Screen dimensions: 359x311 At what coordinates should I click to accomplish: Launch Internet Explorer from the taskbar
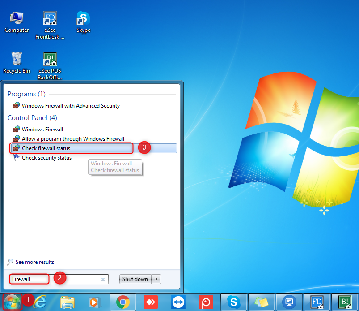[x=40, y=302]
